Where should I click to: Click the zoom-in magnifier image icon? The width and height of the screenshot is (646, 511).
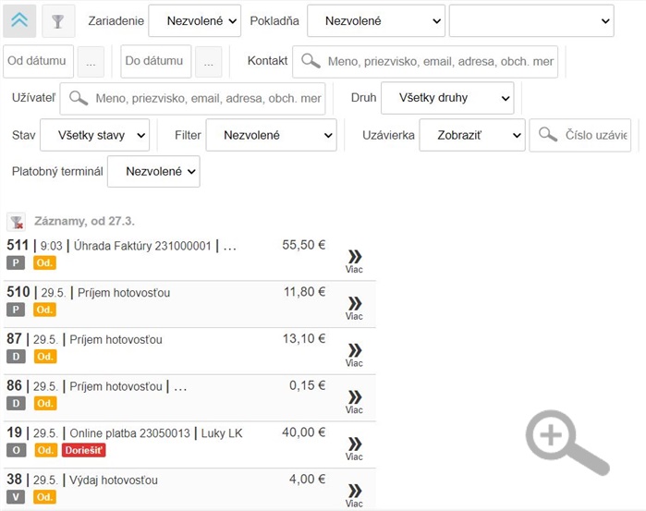(567, 443)
